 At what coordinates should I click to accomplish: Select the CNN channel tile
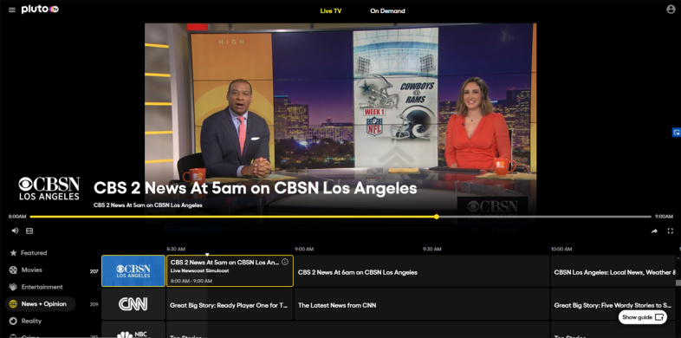[x=133, y=304]
